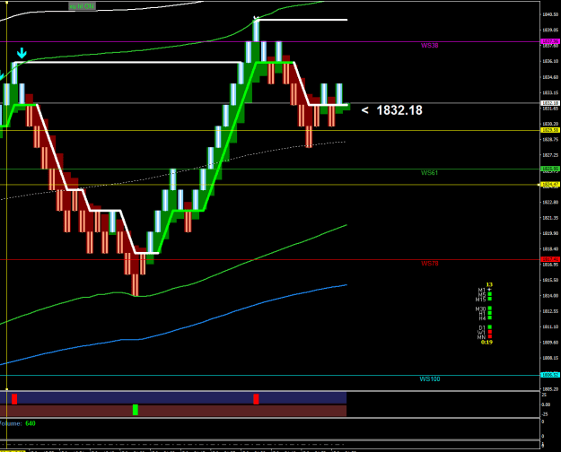
Task: Click the 1809.60 price axis label
Action: pos(550,343)
